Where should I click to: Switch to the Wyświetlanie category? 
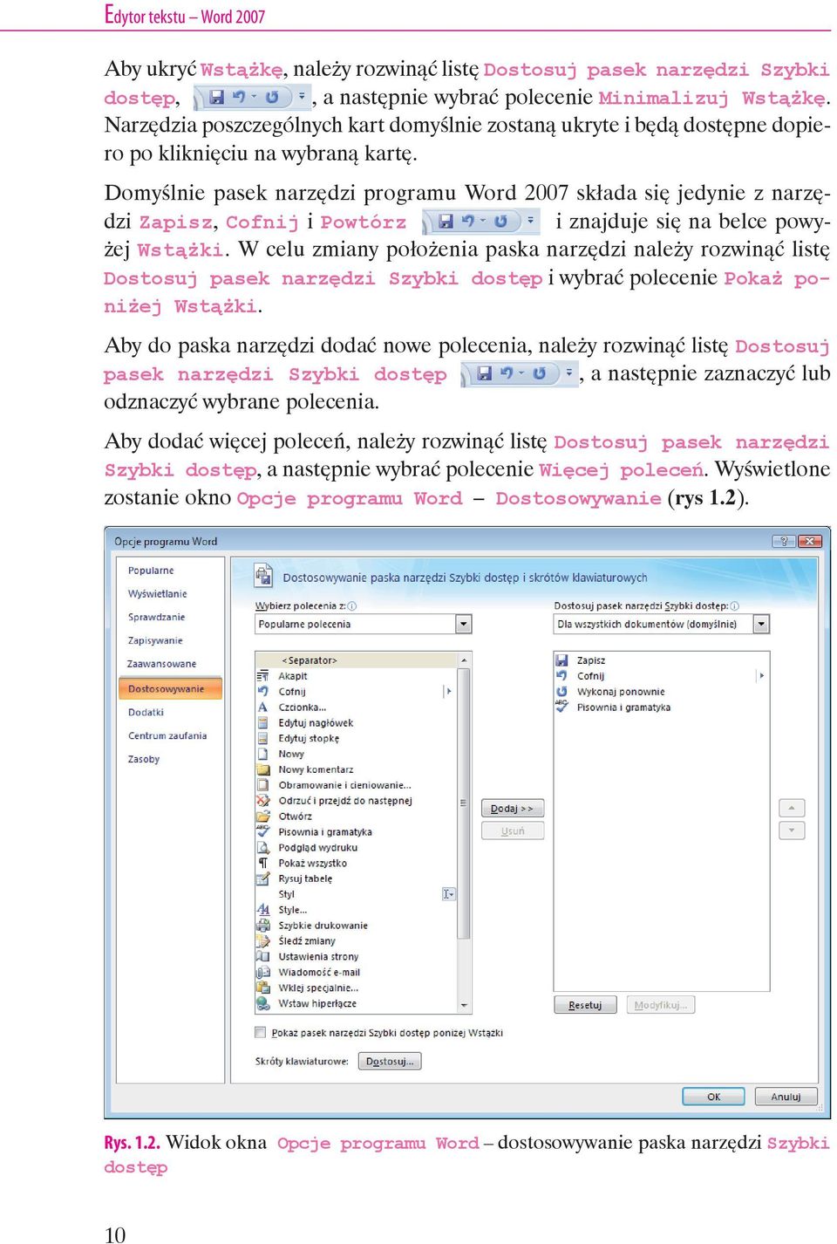(x=158, y=594)
